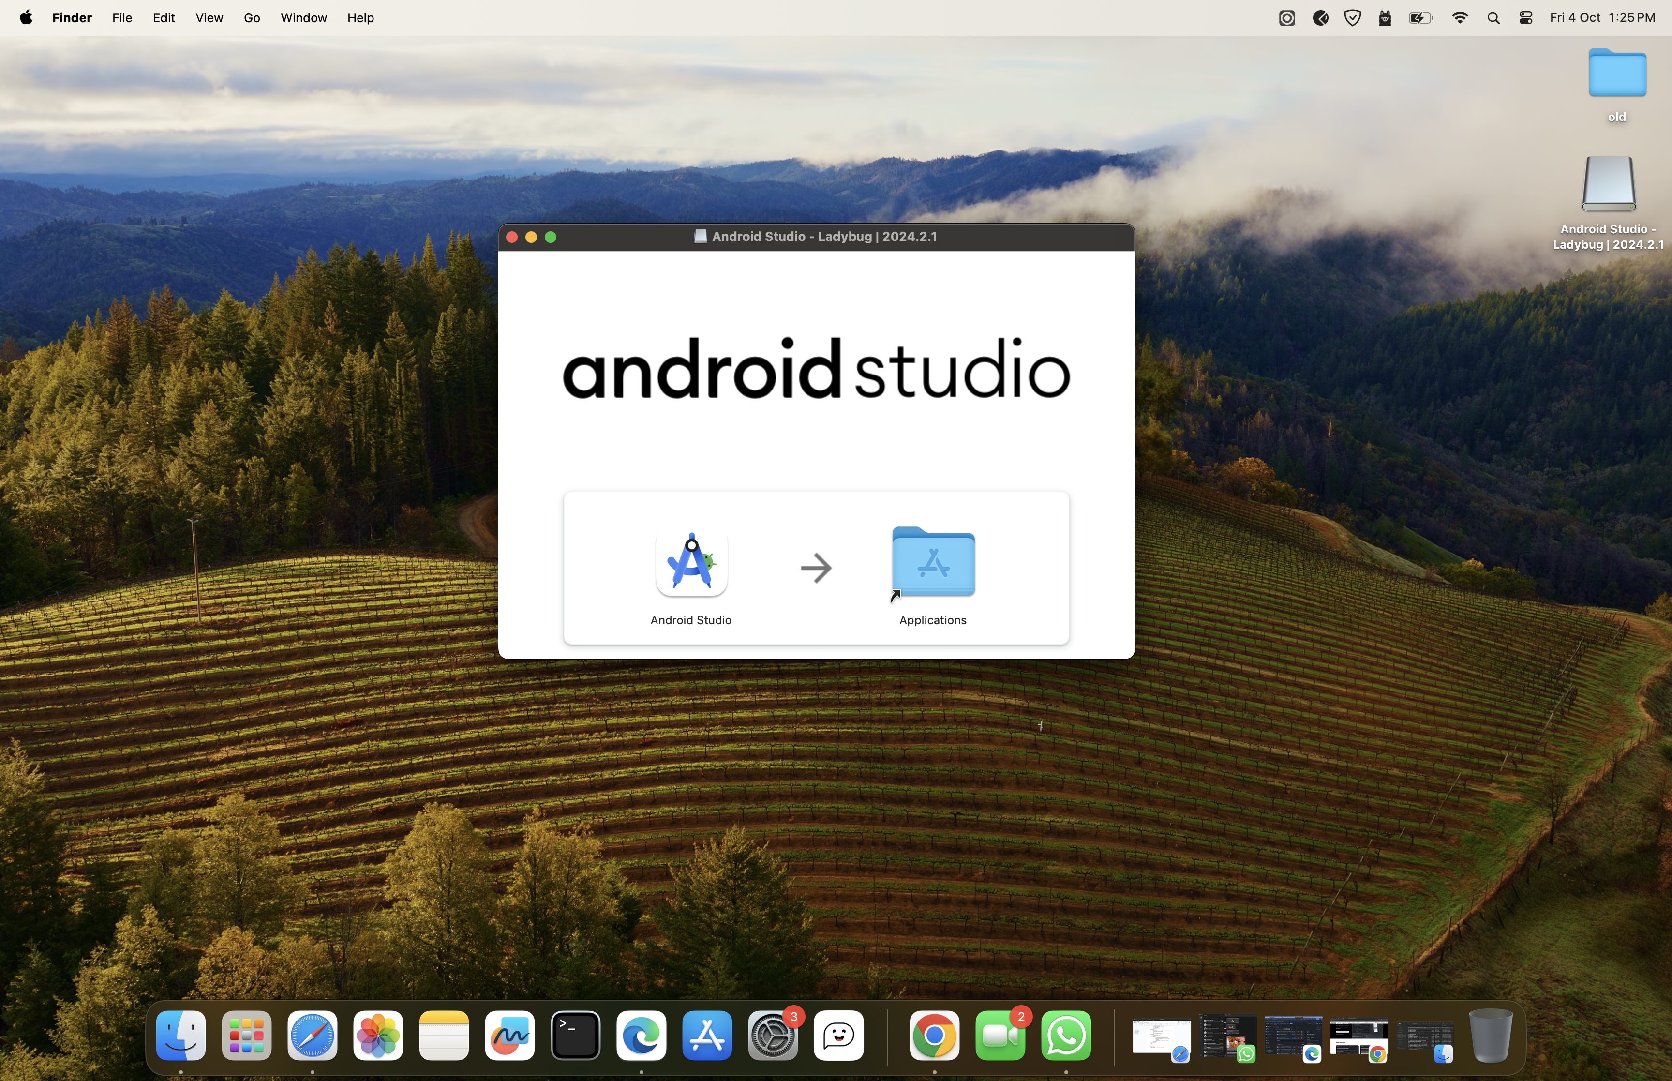Open WhatsApp from the Dock
The width and height of the screenshot is (1672, 1081).
1066,1036
